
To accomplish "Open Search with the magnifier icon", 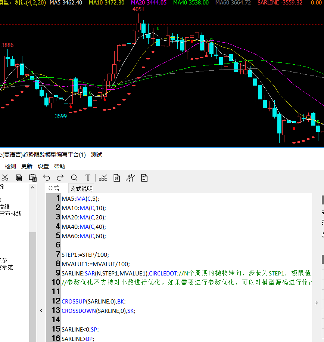I will click(x=74, y=178).
